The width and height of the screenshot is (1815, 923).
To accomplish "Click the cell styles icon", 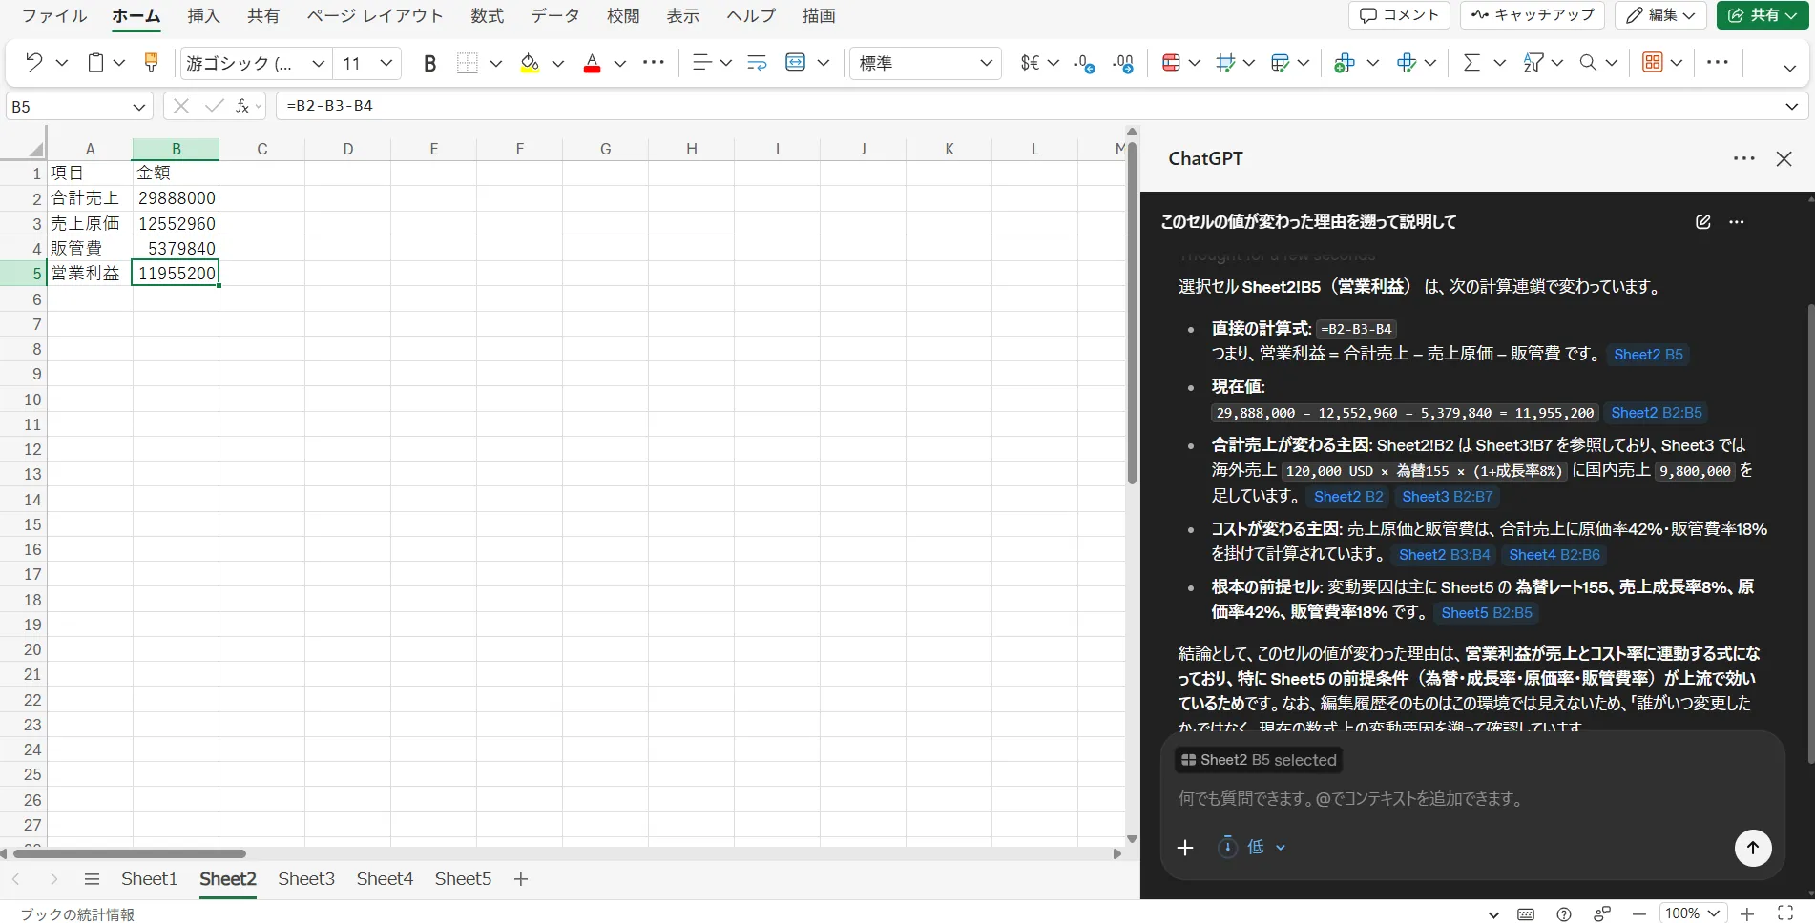I will click(1226, 63).
